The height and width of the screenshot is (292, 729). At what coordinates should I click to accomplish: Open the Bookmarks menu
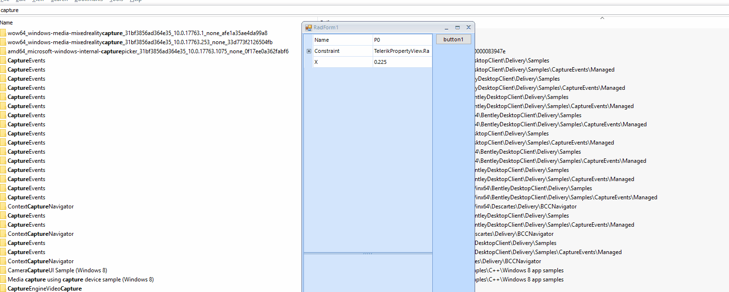click(88, 1)
